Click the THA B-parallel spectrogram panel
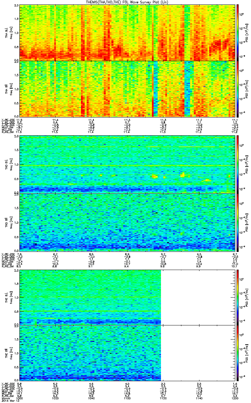Viewport: 251px width, 403px height. coord(128,89)
